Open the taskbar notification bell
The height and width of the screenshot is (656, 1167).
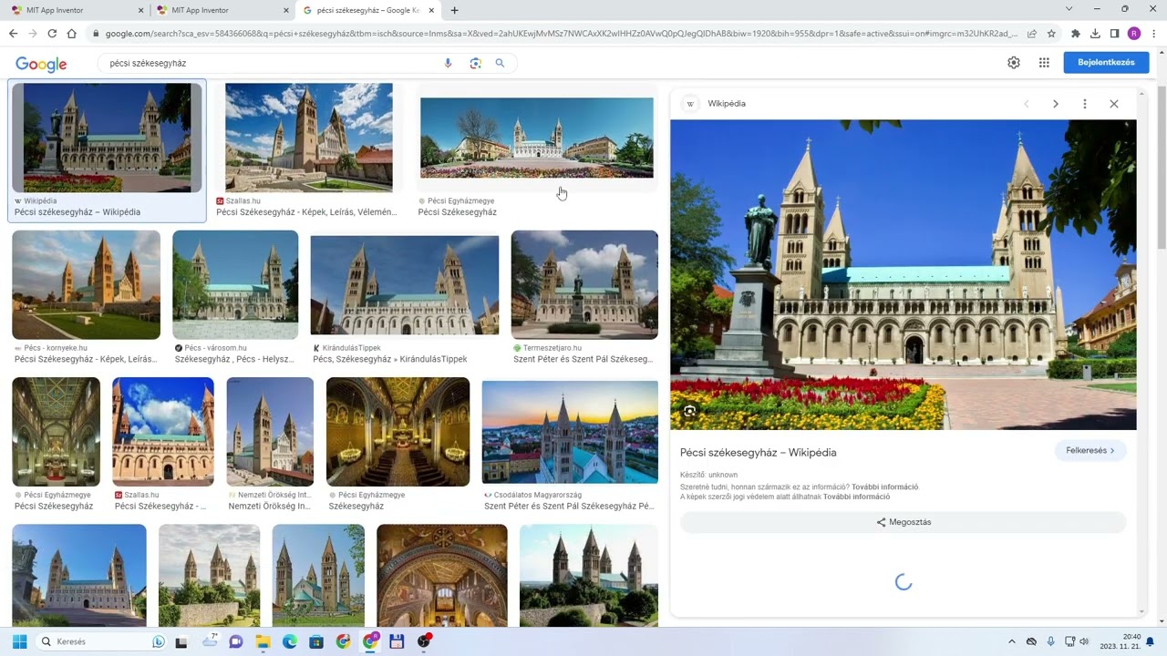point(1151,641)
